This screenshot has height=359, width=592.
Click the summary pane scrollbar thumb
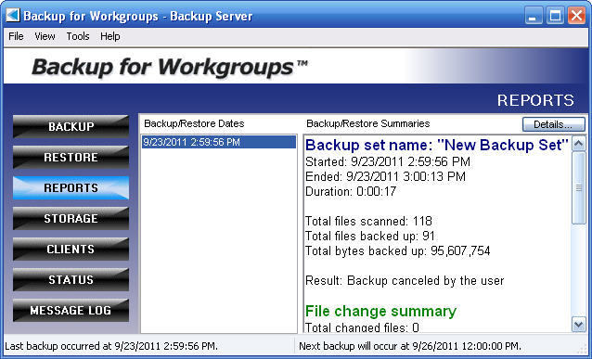(x=579, y=187)
